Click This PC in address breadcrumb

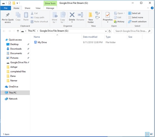(32, 31)
